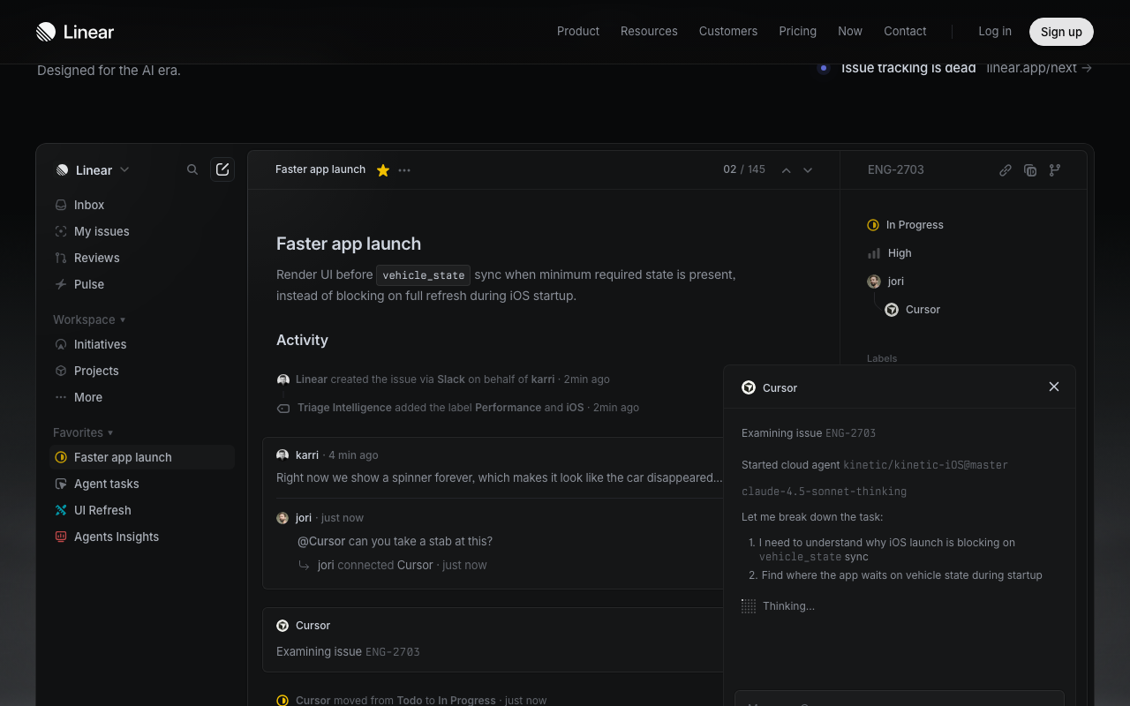1130x706 pixels.
Task: Click More in the workspace section
Action: coord(141,397)
